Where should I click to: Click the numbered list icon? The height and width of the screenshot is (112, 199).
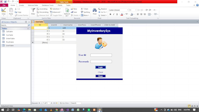pos(142,10)
